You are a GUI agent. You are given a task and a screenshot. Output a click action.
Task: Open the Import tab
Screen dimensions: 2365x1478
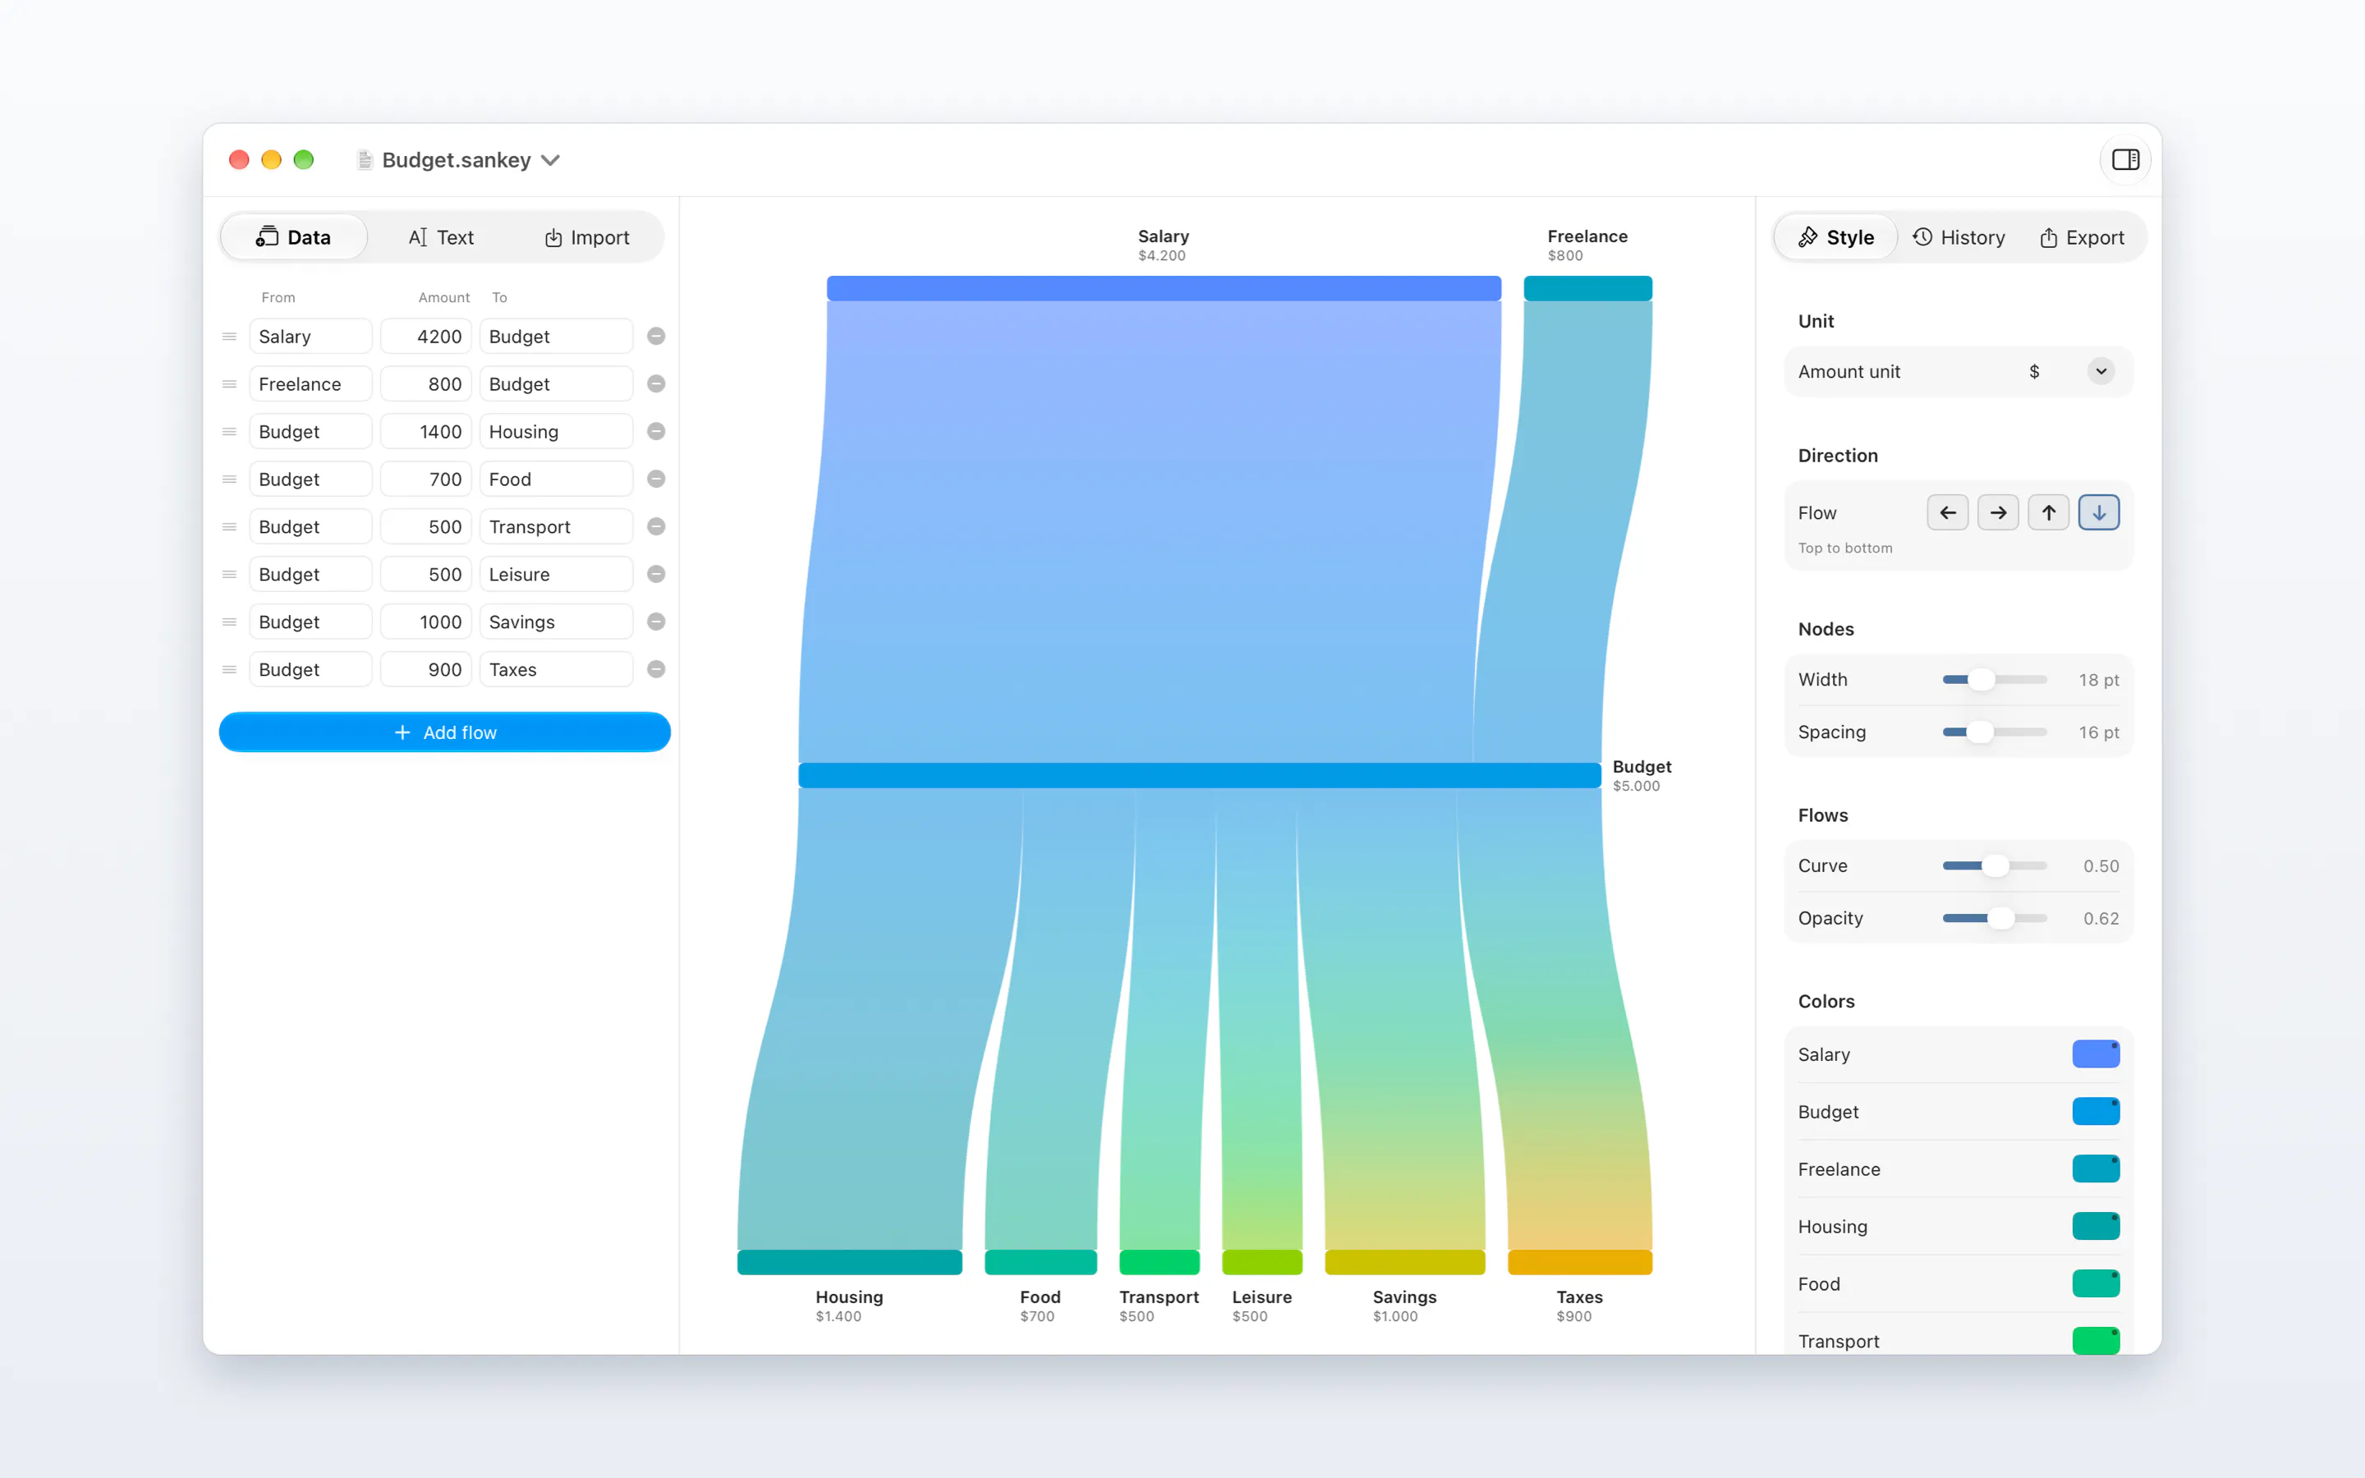pos(586,237)
